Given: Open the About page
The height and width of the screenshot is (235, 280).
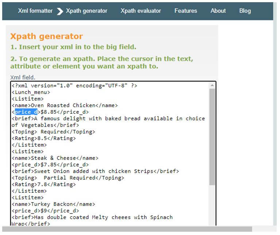Looking at the screenshot, I should tap(218, 11).
